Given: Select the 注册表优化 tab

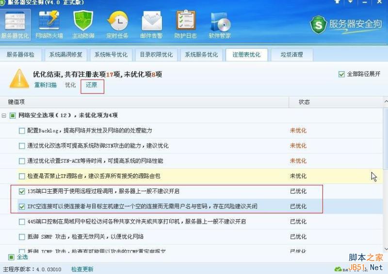Looking at the screenshot, I should tap(246, 55).
